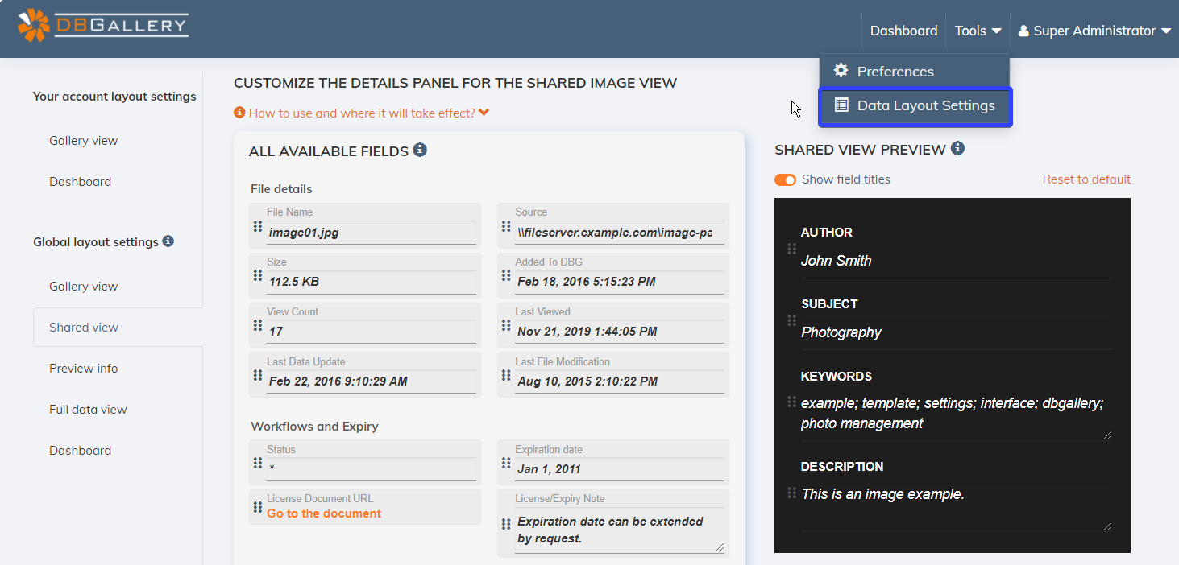Image resolution: width=1179 pixels, height=565 pixels.
Task: Grab the Last File Modification drag handle
Action: (506, 375)
